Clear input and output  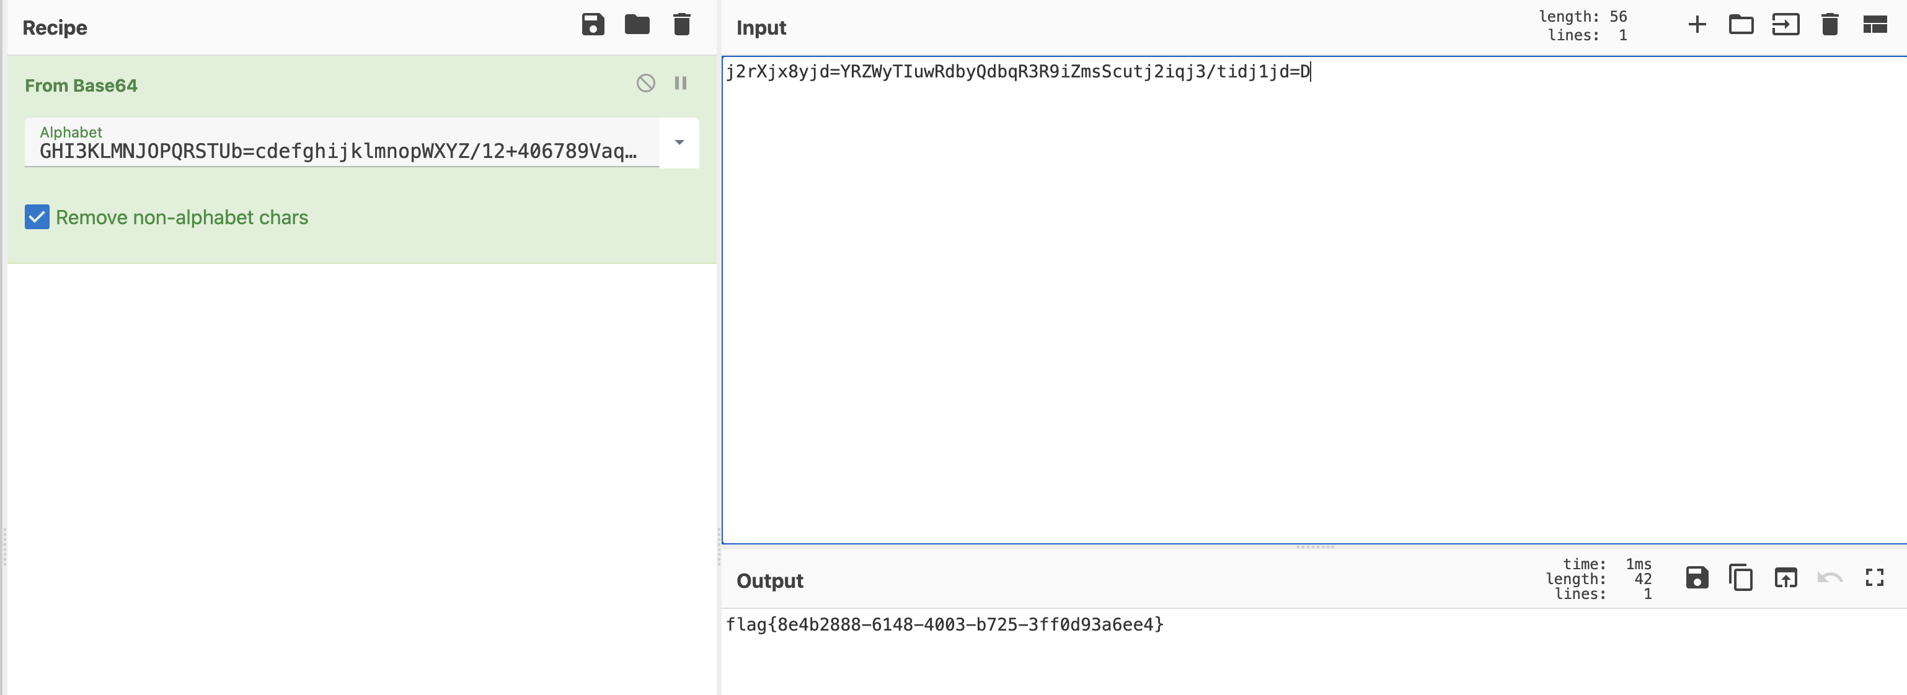pyautogui.click(x=1830, y=25)
